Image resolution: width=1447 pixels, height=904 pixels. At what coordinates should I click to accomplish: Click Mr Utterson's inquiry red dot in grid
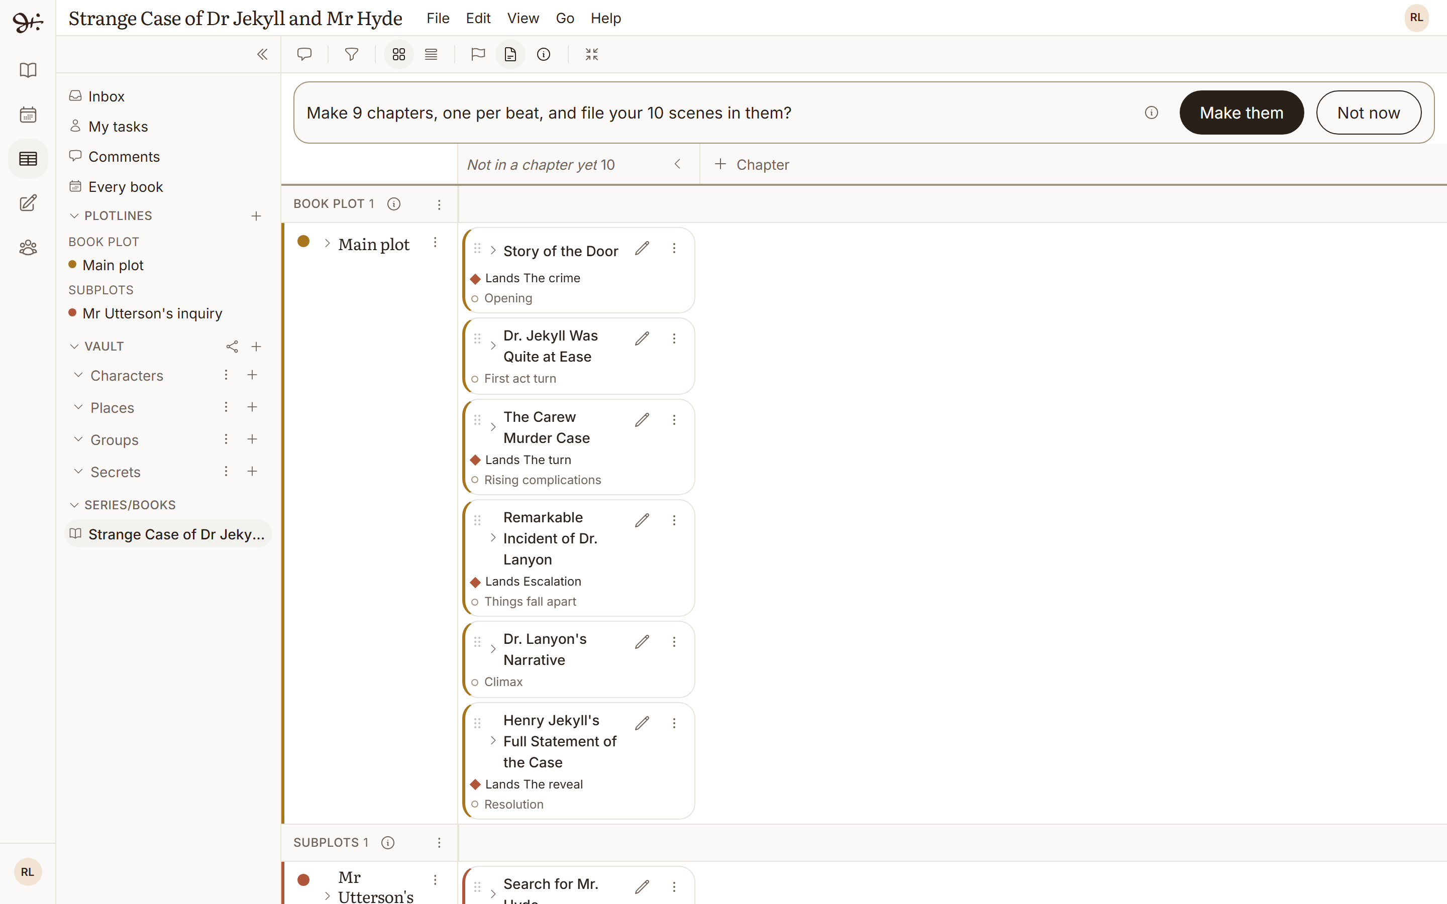pos(304,879)
